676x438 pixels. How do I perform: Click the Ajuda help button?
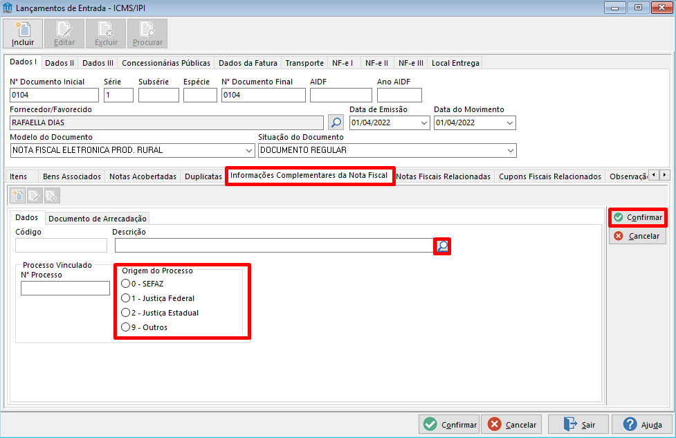(x=642, y=425)
